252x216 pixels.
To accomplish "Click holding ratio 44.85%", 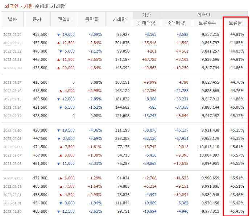I will point(237,43).
